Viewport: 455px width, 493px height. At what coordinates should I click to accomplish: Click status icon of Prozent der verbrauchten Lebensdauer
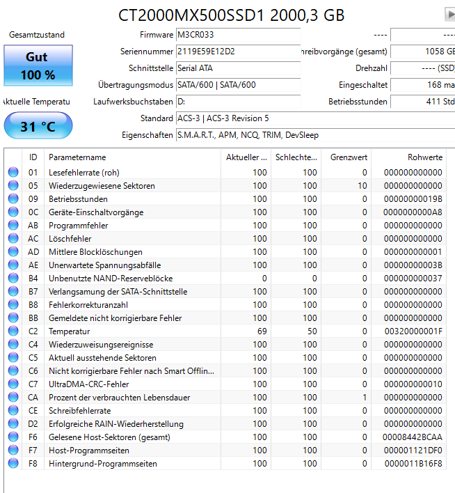[13, 398]
